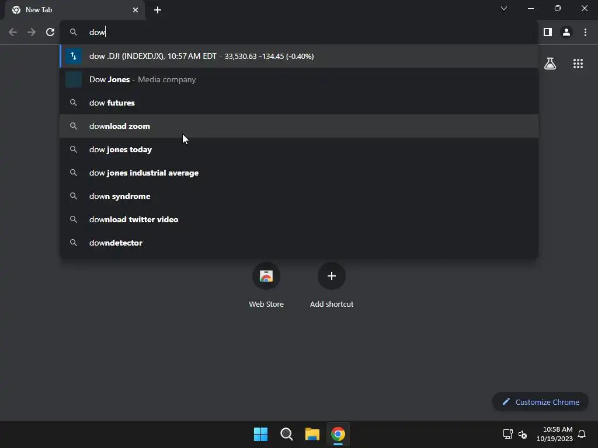Select the downdetector suggestion

(299, 243)
